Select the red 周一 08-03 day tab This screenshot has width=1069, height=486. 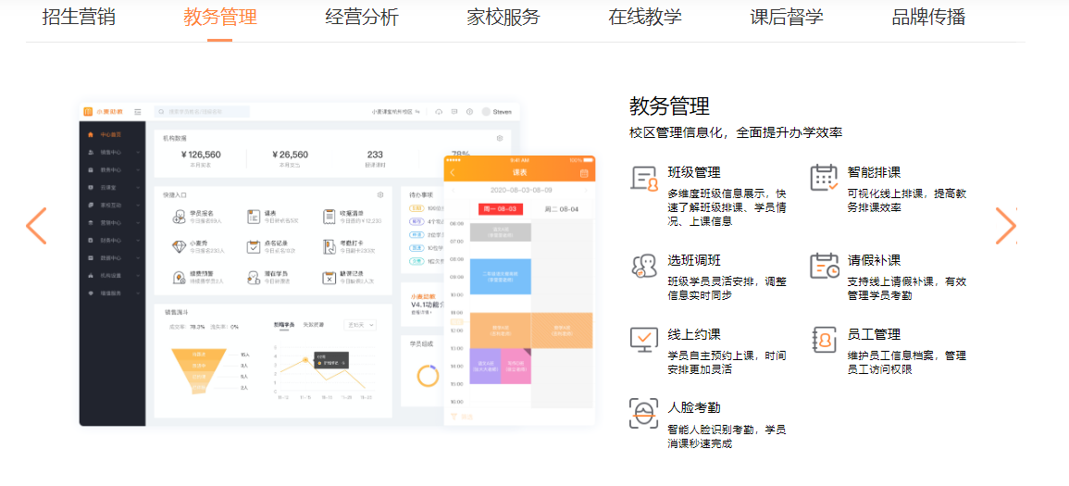pyautogui.click(x=501, y=209)
